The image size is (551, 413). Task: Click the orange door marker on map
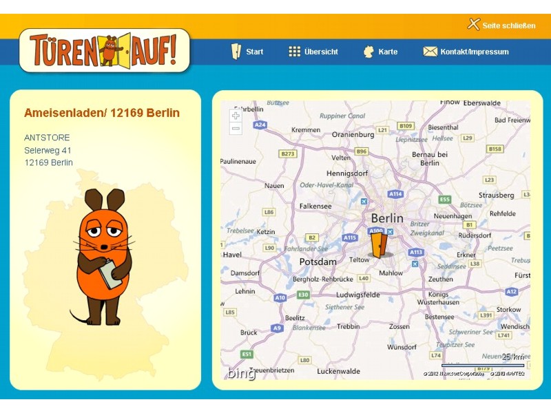click(379, 246)
